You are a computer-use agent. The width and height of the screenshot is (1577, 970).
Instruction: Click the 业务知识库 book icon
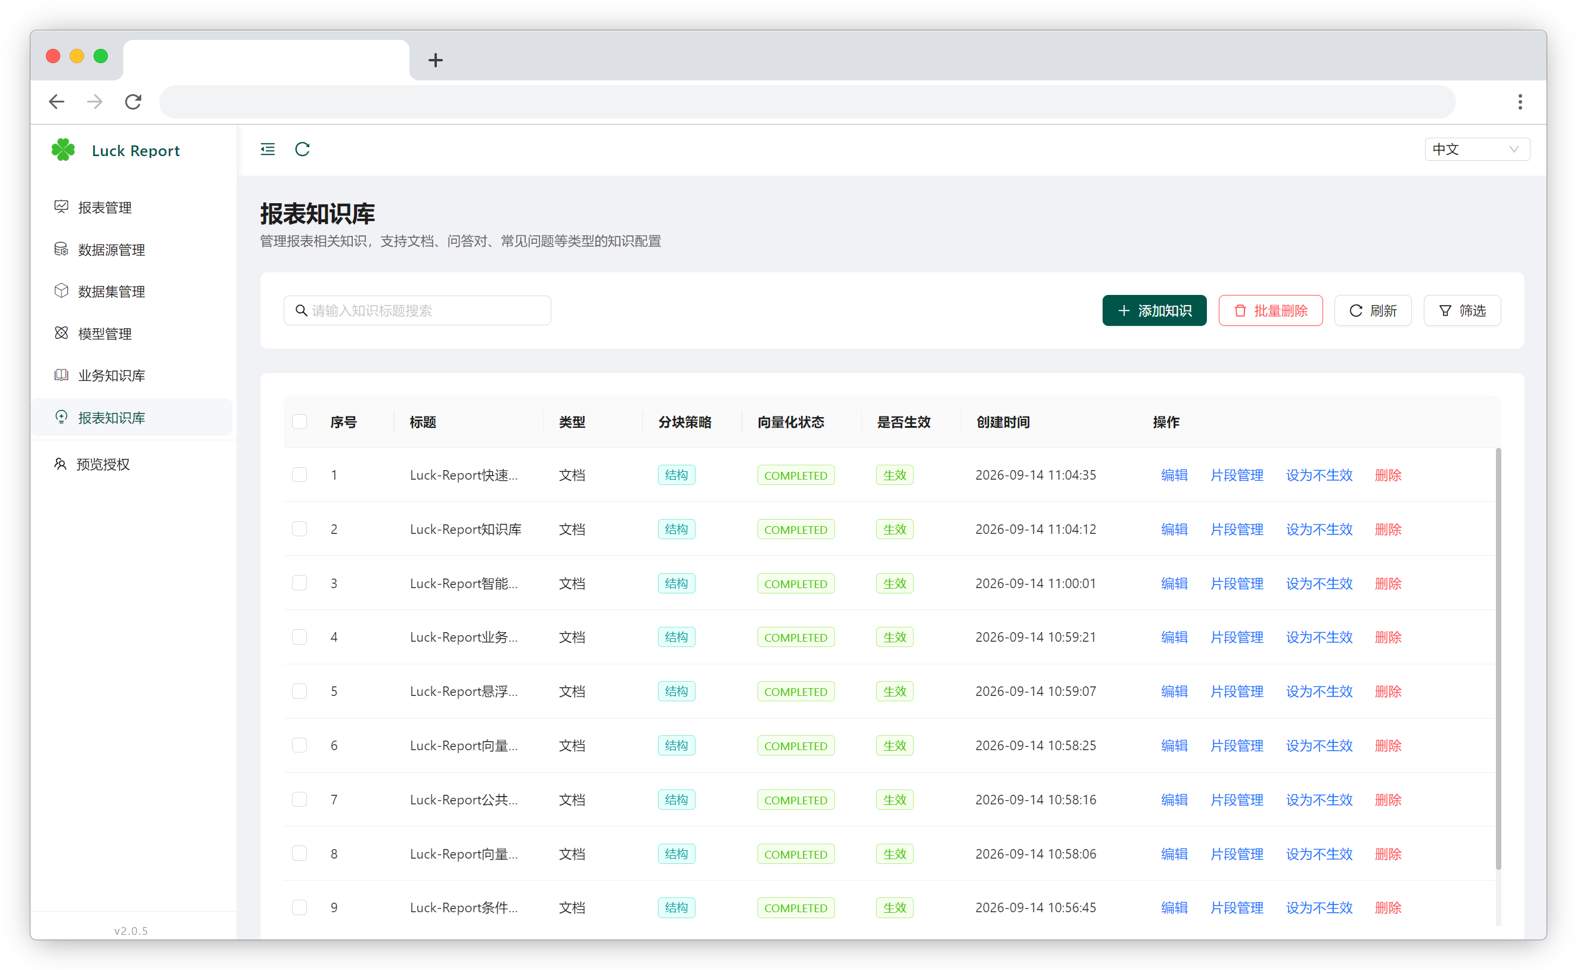click(61, 375)
